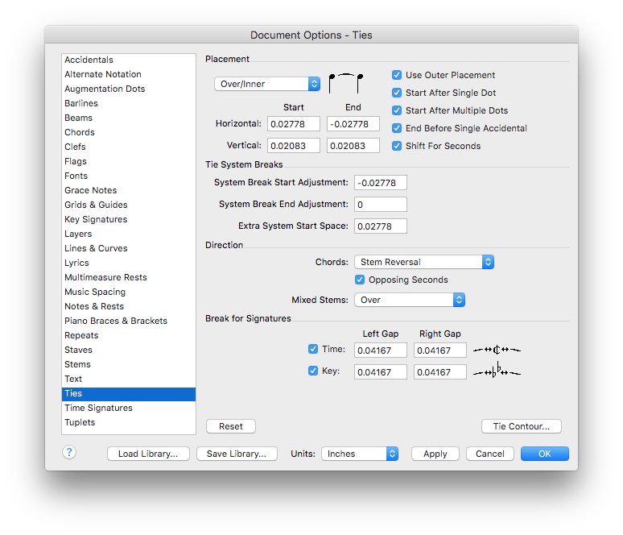Select Accidentals category

(129, 60)
